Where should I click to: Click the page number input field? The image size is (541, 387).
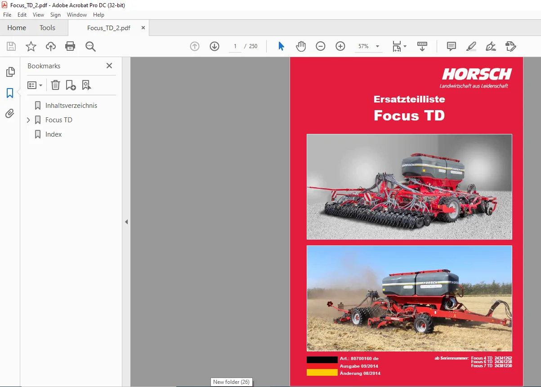pos(235,46)
